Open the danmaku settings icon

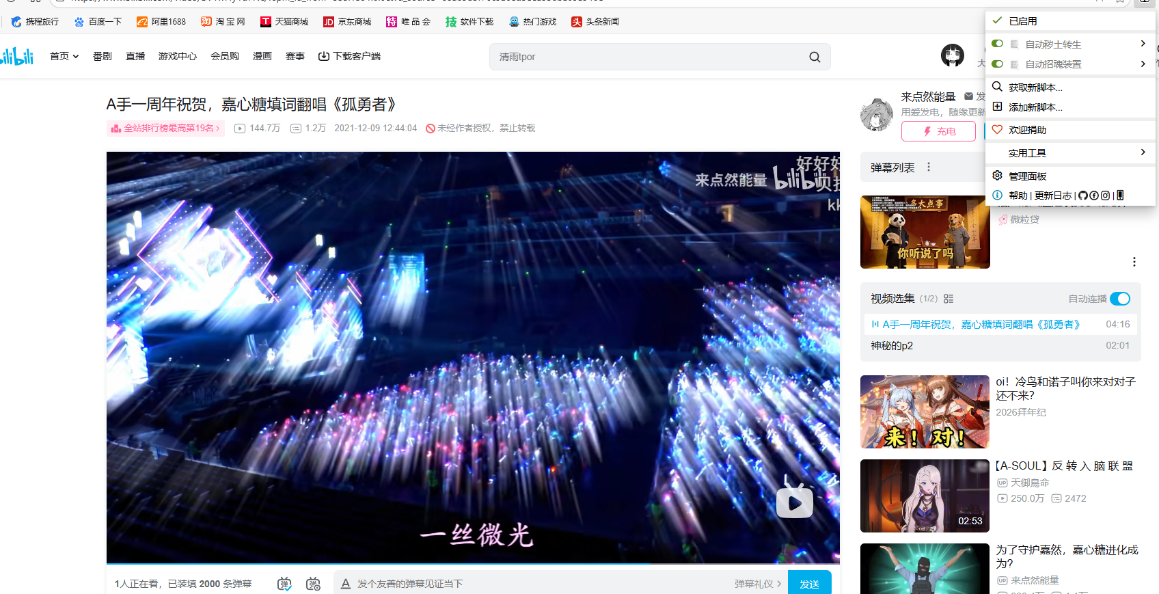(x=313, y=584)
